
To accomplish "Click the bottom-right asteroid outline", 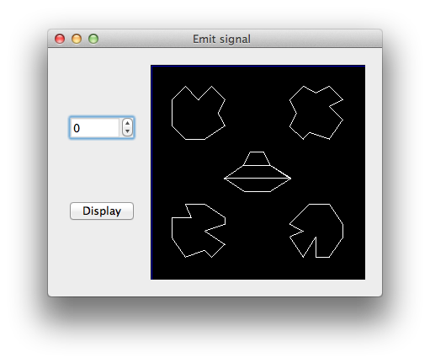I will [x=316, y=231].
